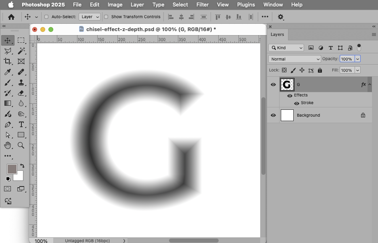
Task: Select the Brush tool
Action: pyautogui.click(x=8, y=82)
